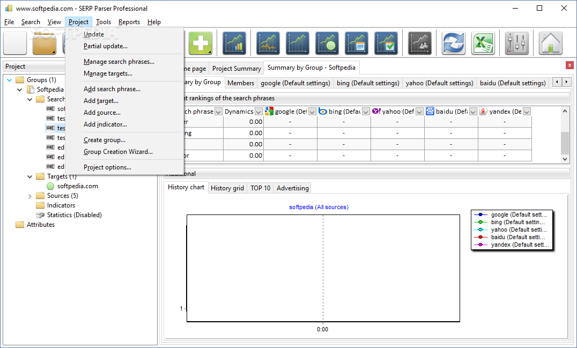Click the green plus add button
577x348 pixels.
point(201,43)
